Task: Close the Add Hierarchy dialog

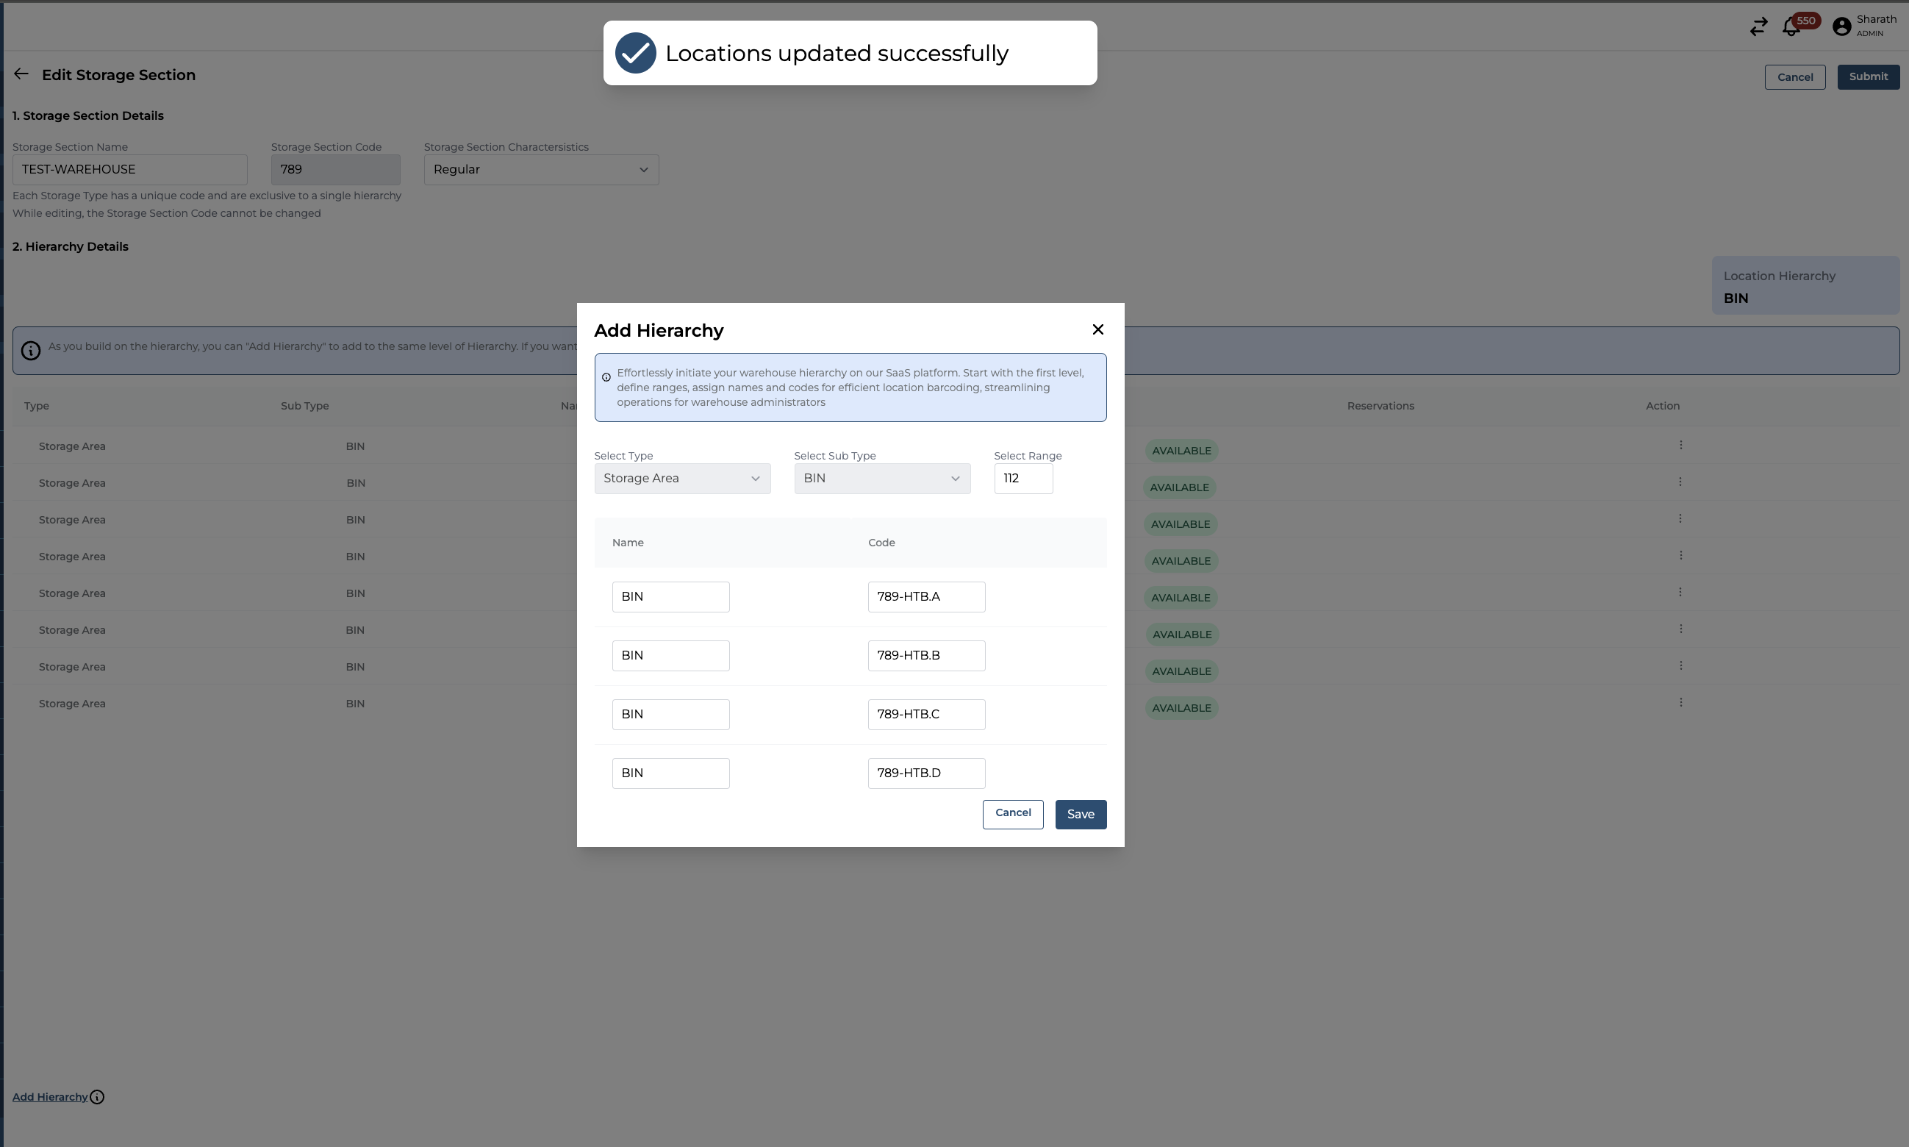Action: point(1097,330)
